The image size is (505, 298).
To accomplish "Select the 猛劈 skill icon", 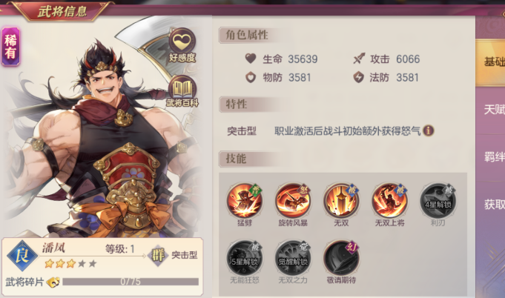I will [x=245, y=200].
